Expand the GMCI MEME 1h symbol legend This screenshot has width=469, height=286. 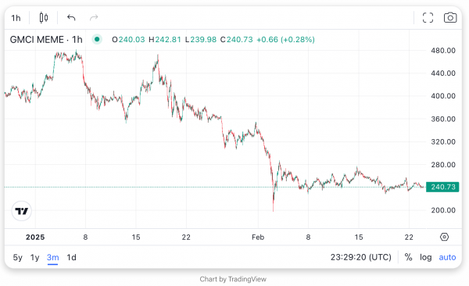(x=46, y=40)
